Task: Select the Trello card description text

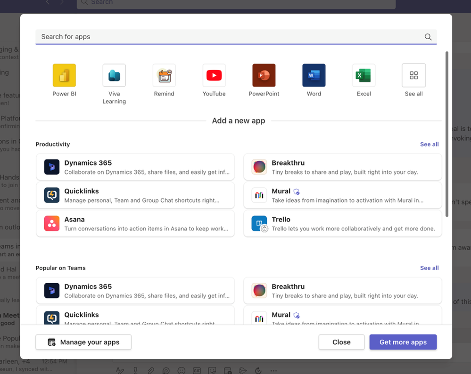Action: 353,229
